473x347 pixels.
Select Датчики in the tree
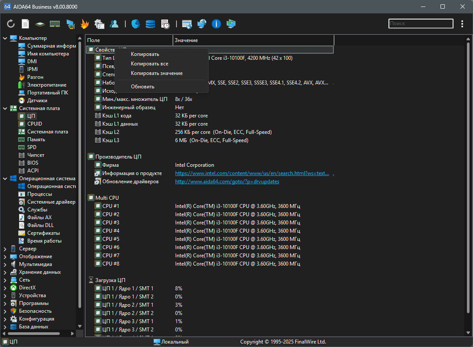(x=37, y=101)
